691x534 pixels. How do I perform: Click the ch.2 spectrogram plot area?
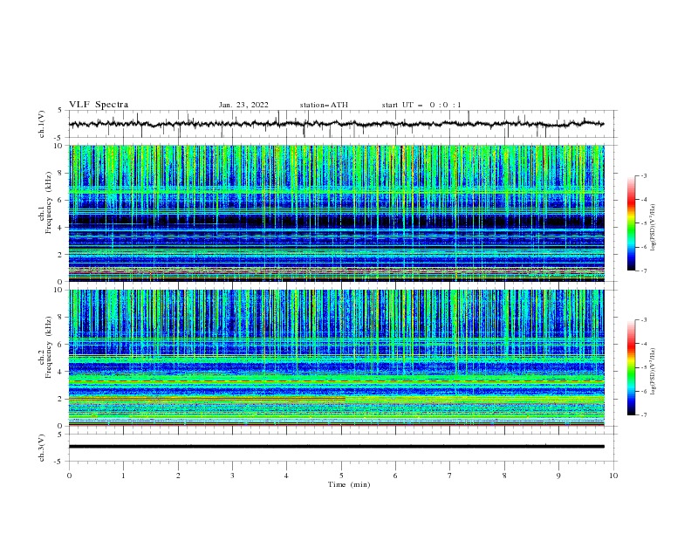pos(336,358)
